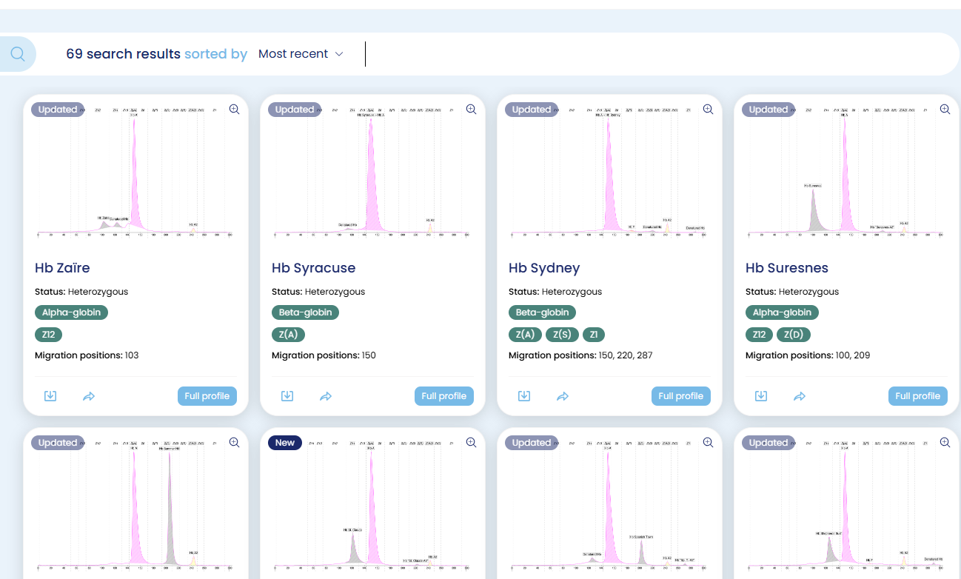Click the Z(S) zone tag on Hb Sydney

pyautogui.click(x=562, y=335)
